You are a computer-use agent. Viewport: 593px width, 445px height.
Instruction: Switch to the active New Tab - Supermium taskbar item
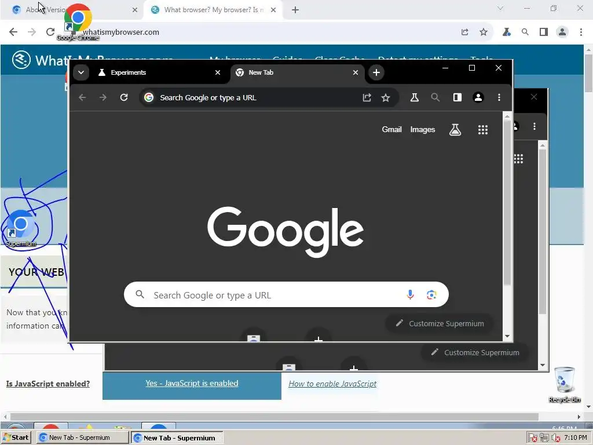[x=177, y=438]
